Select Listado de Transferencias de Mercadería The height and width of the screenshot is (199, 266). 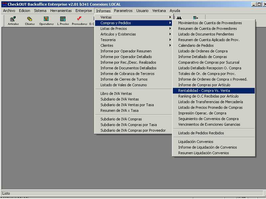[213, 102]
